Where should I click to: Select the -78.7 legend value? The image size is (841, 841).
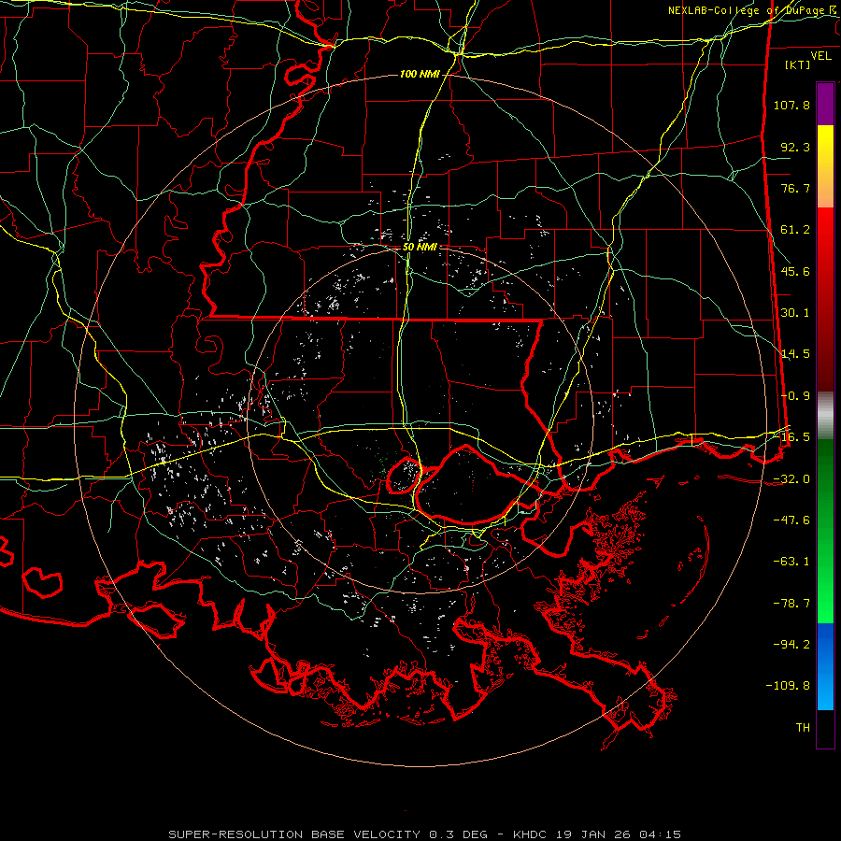tap(791, 604)
